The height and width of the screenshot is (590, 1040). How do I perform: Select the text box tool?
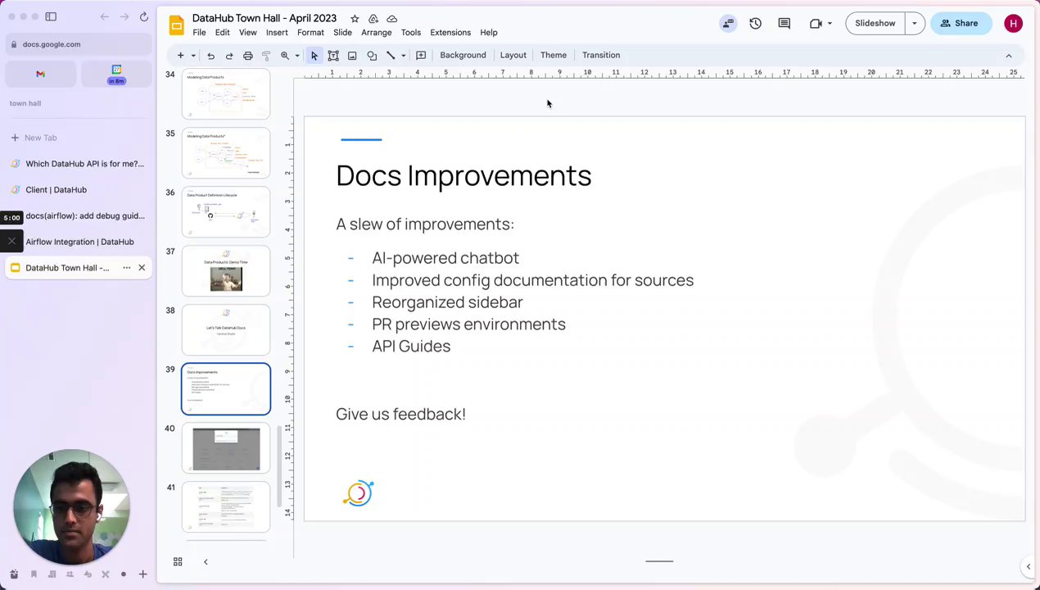point(333,56)
